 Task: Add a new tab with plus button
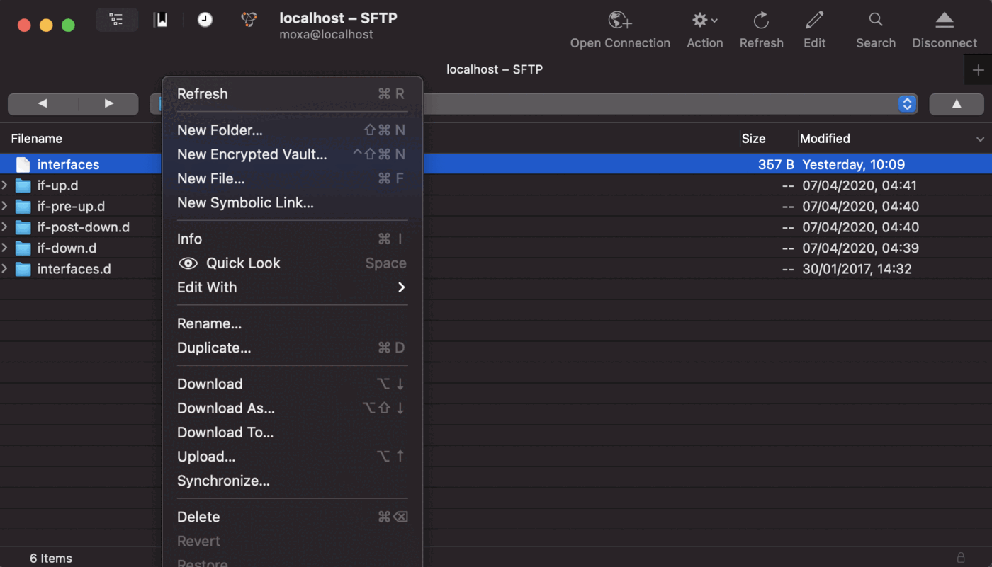click(x=978, y=70)
